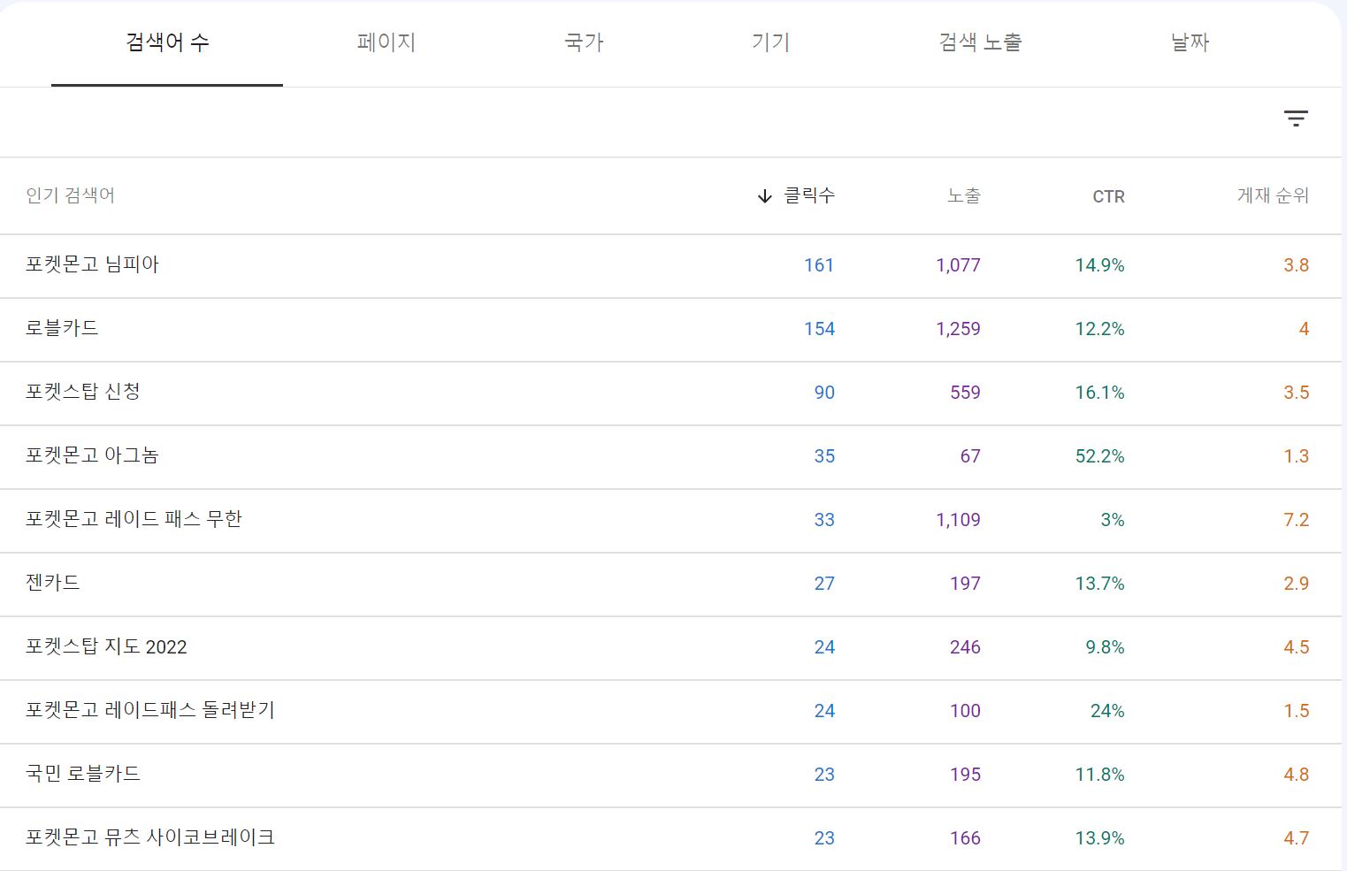The width and height of the screenshot is (1347, 871).
Task: Open the 국가 tab
Action: pos(584,42)
